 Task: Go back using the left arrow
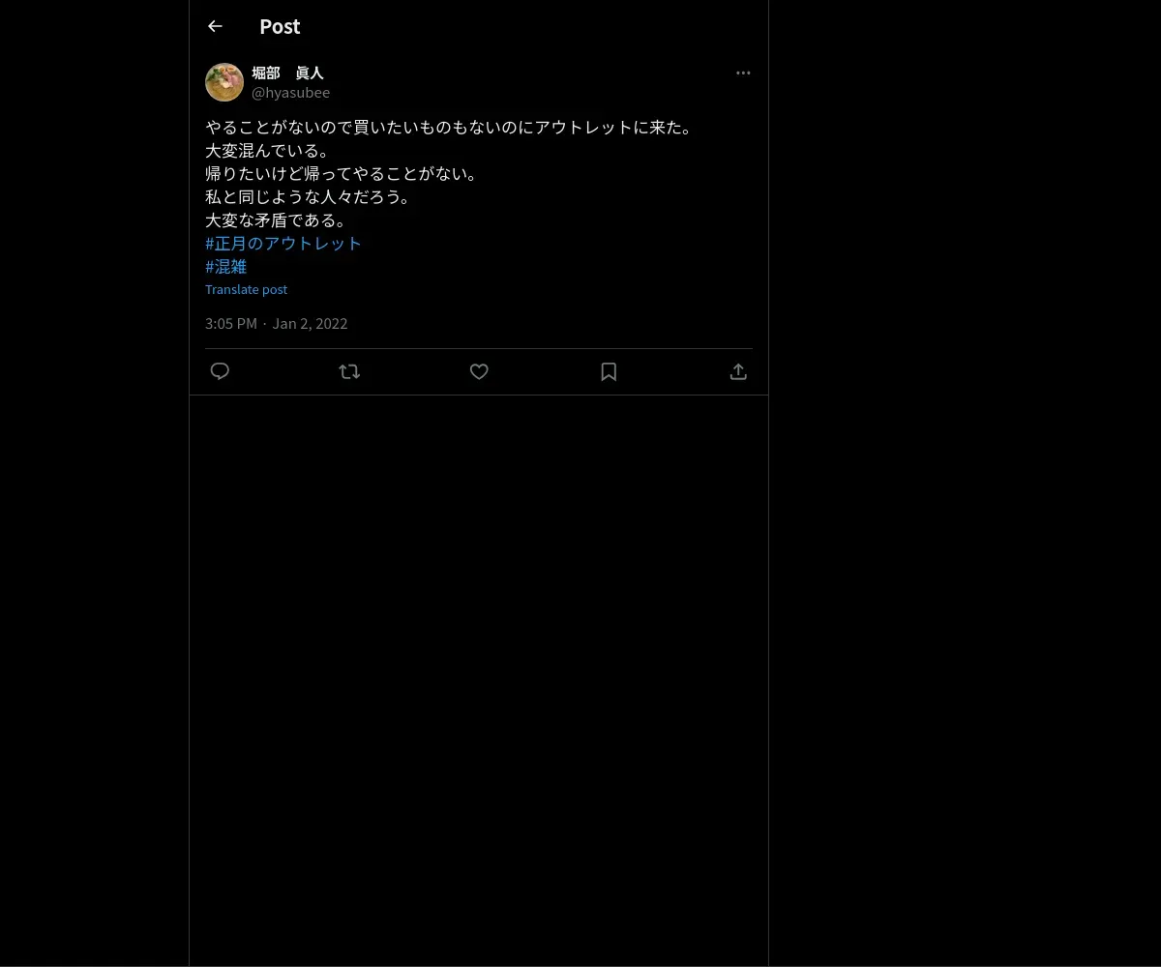coord(215,26)
